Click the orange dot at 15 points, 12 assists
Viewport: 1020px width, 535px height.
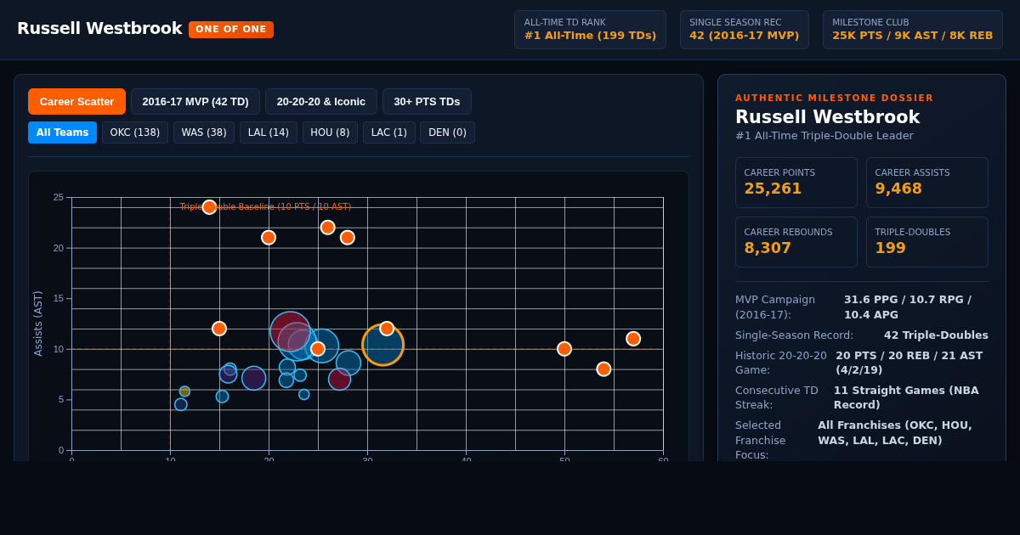[219, 329]
